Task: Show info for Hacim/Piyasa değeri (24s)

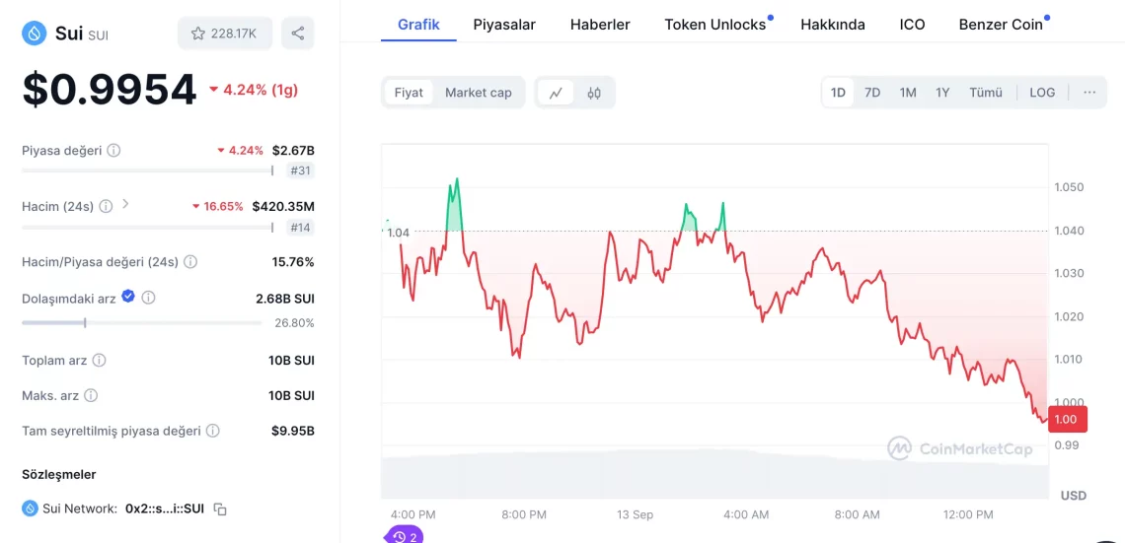Action: (x=190, y=262)
